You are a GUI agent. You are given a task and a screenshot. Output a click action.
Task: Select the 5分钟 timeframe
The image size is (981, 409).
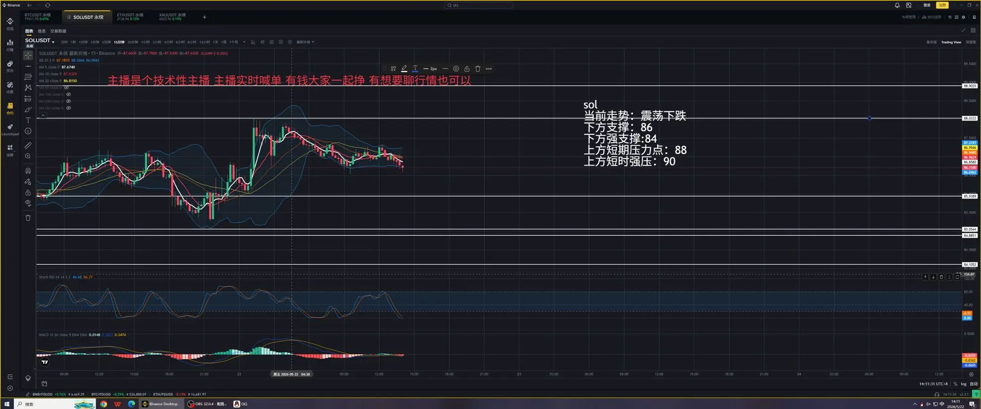point(106,42)
